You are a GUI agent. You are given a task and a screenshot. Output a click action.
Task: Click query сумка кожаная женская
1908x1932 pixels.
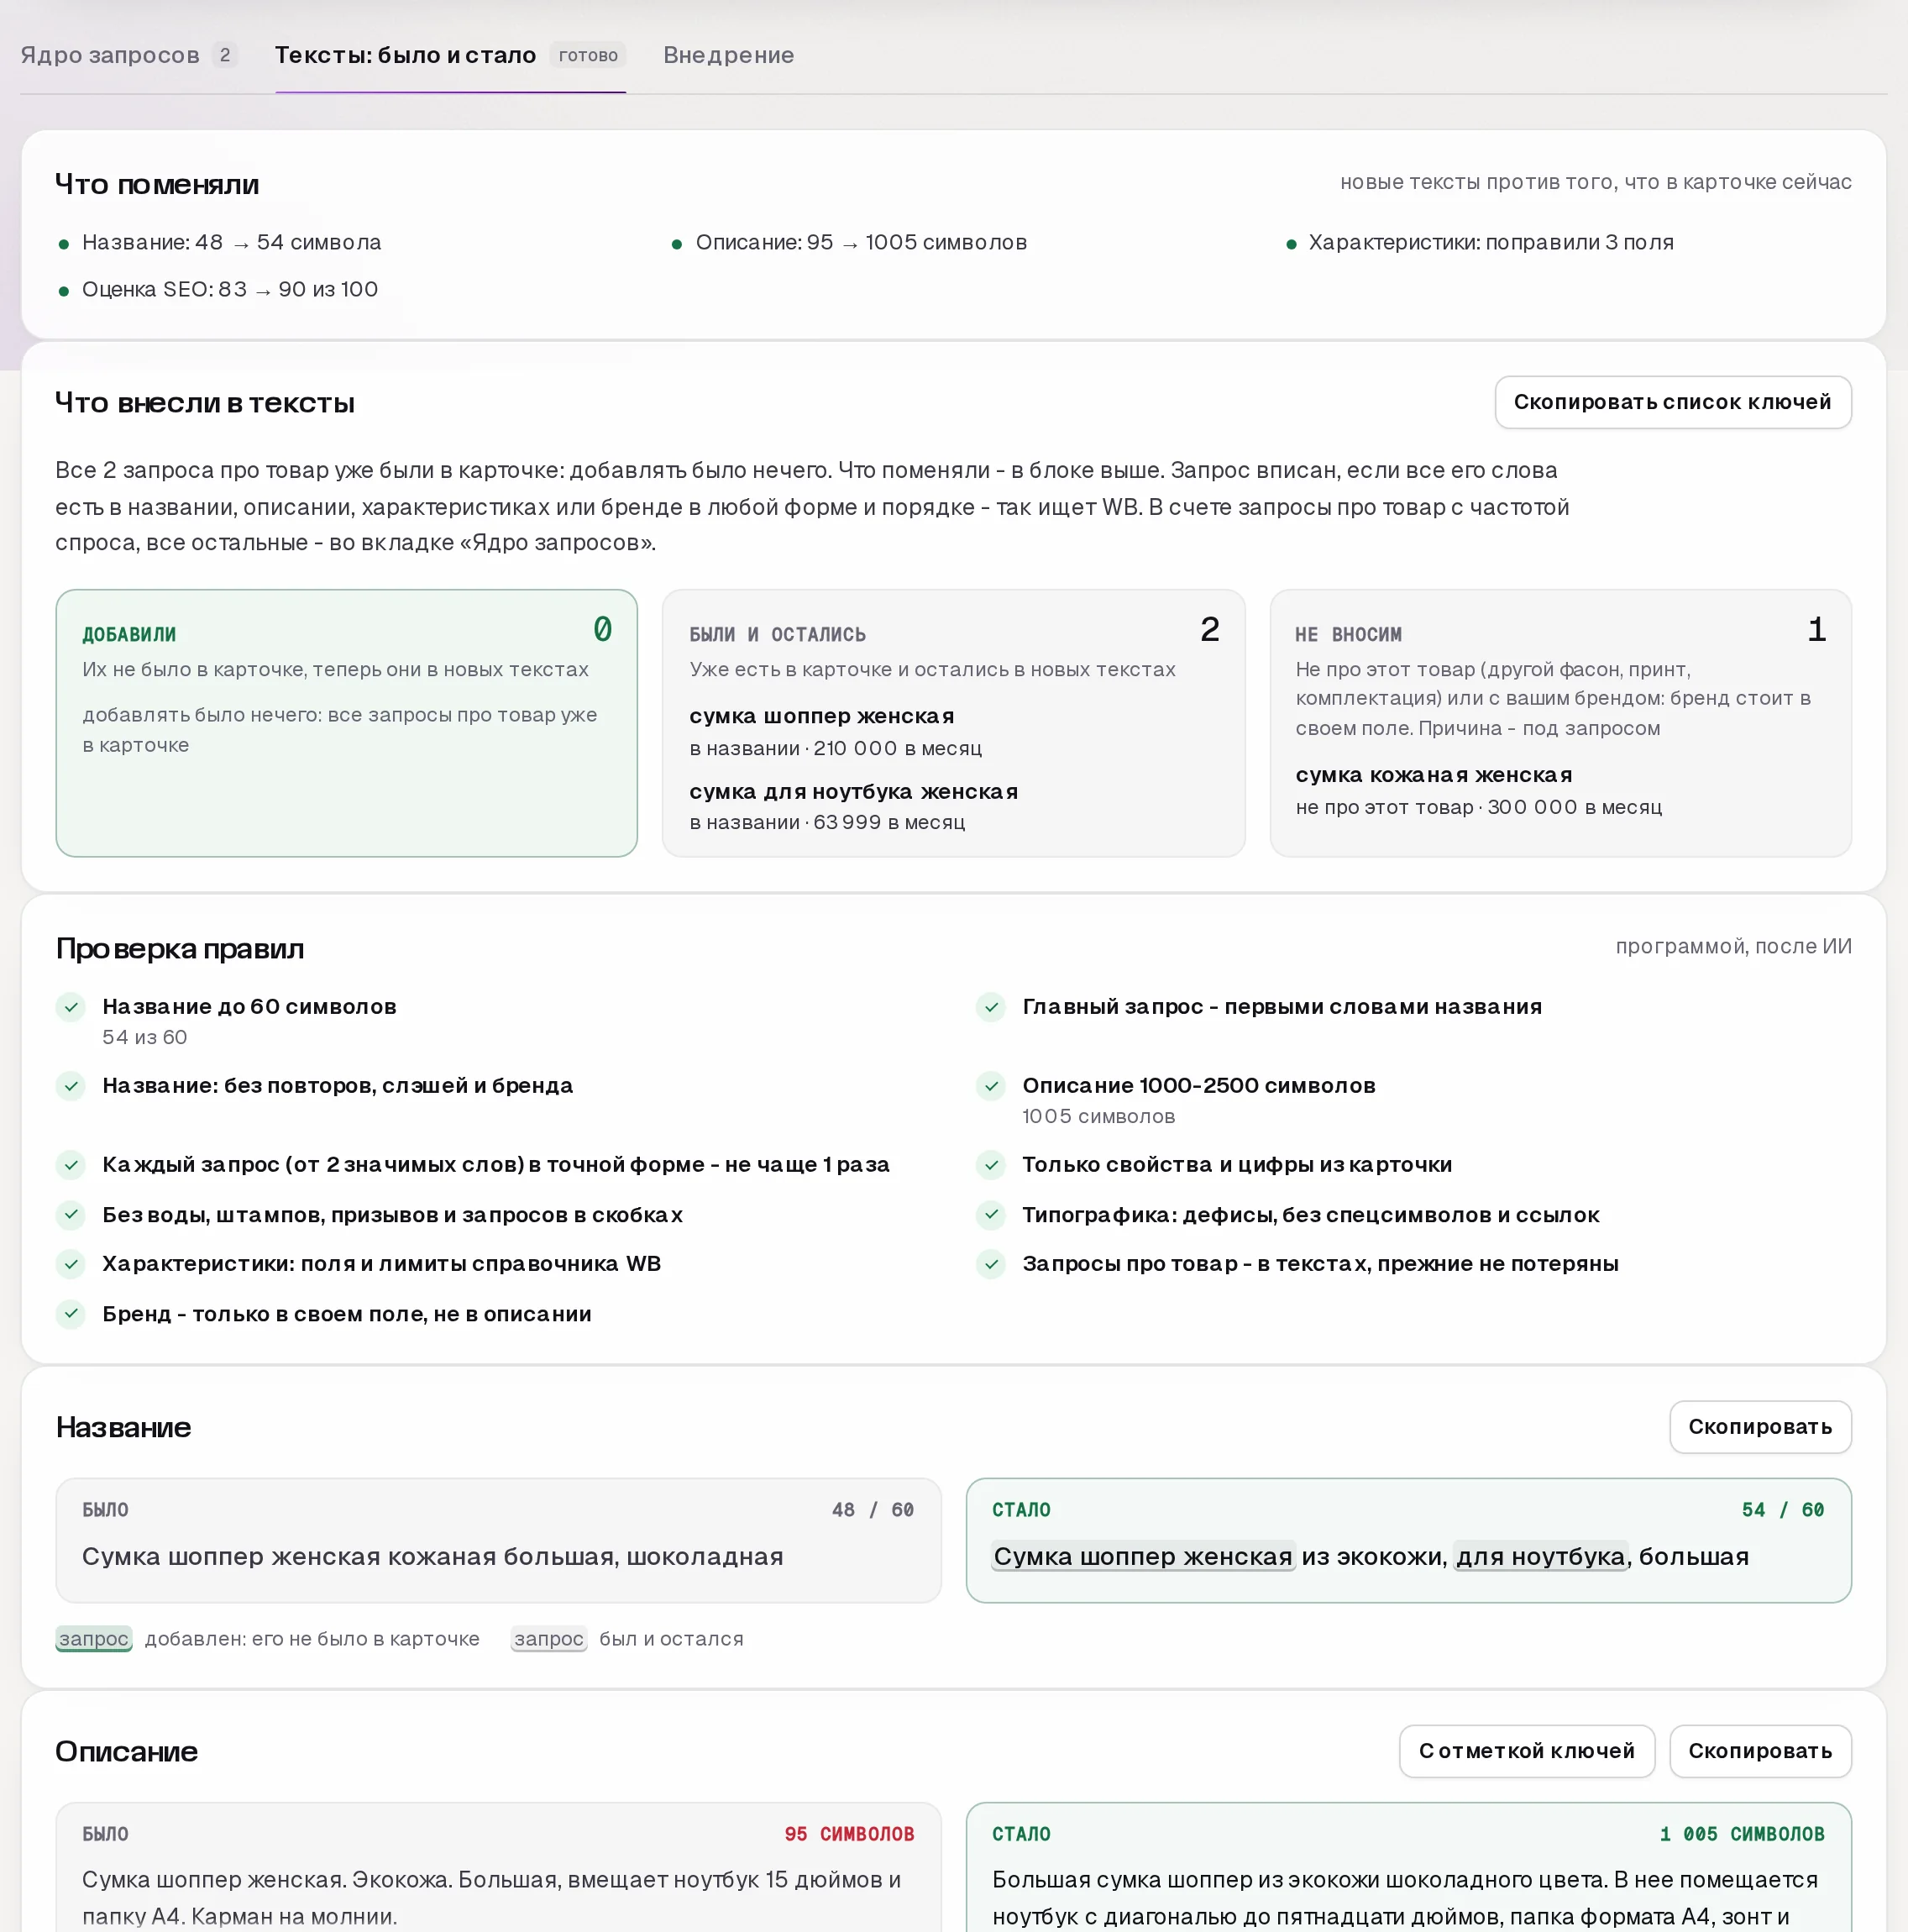click(1433, 775)
